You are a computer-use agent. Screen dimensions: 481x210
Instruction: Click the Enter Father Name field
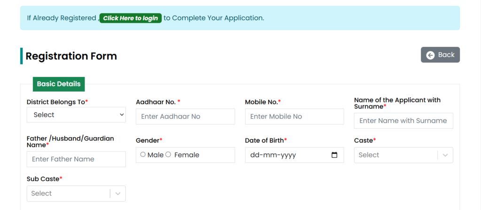click(76, 159)
